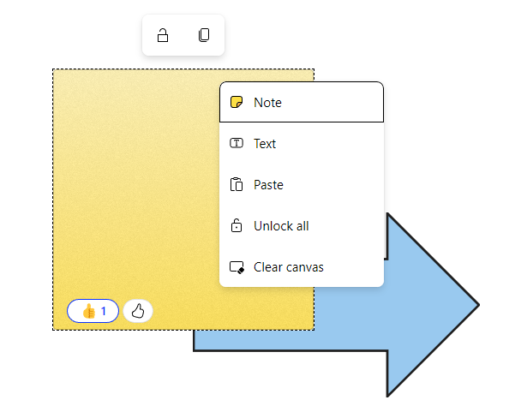Click the orange thumbs-up emoji in reaction pill
Viewport: 515px width, 412px height.
pos(88,311)
